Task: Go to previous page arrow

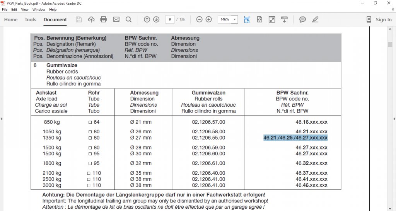Action: (147, 19)
